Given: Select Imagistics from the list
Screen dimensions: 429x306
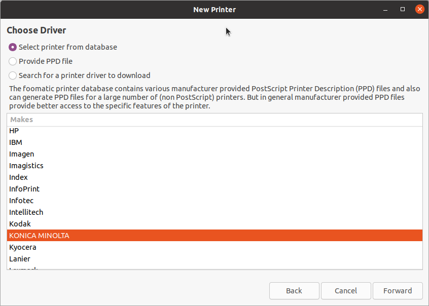Looking at the screenshot, I should click(26, 166).
